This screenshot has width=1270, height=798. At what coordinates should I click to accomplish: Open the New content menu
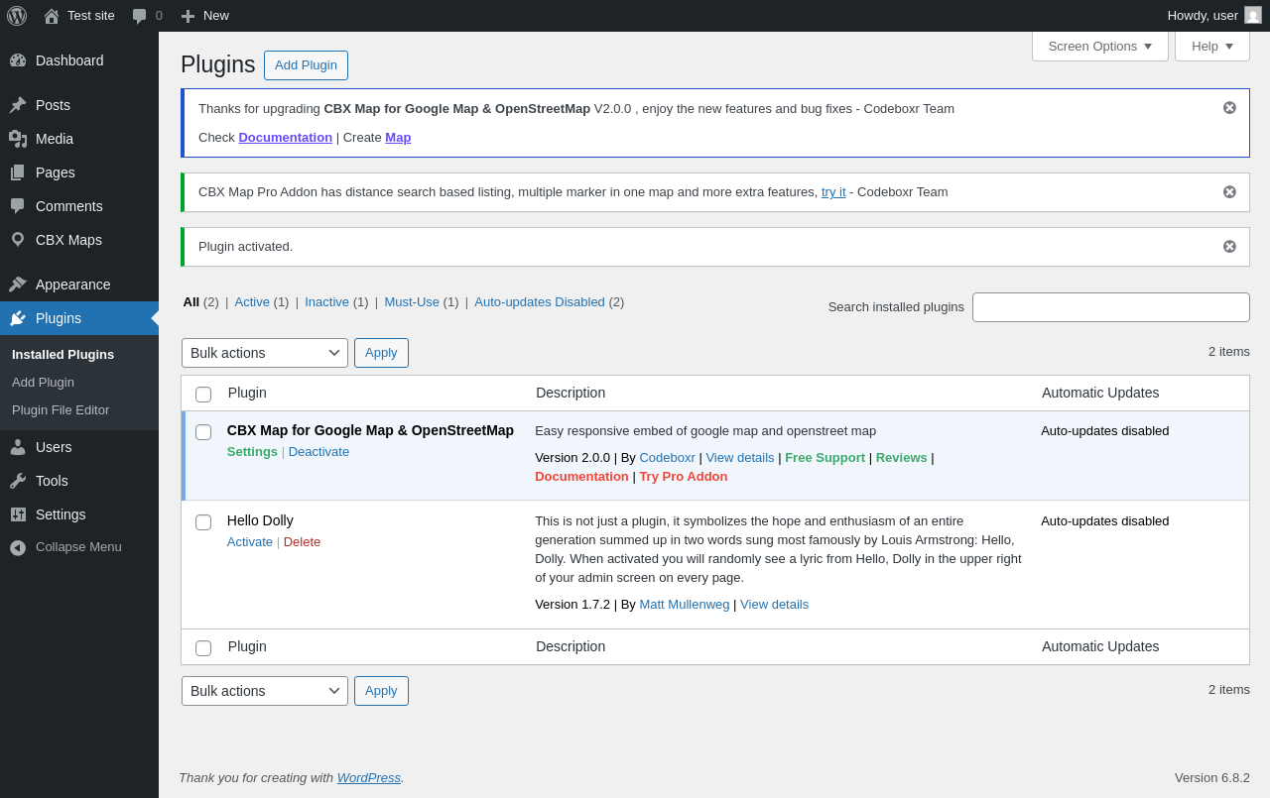click(205, 16)
